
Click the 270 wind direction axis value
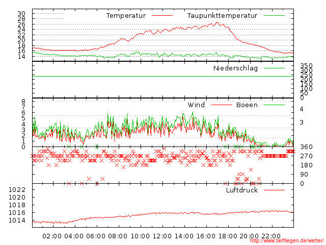[x=306, y=156]
